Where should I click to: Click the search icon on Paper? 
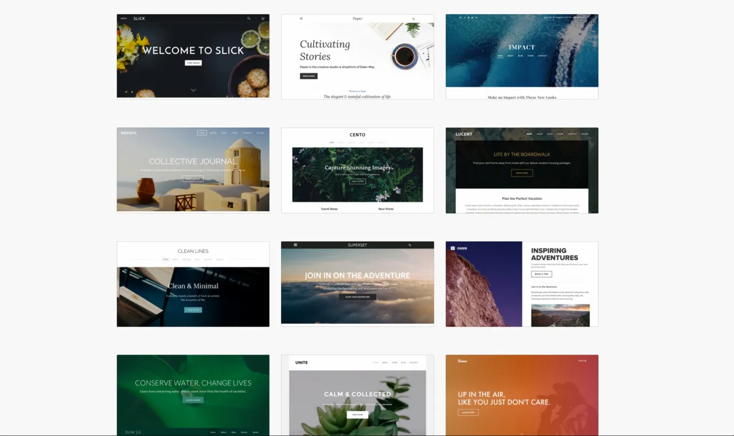pos(413,18)
